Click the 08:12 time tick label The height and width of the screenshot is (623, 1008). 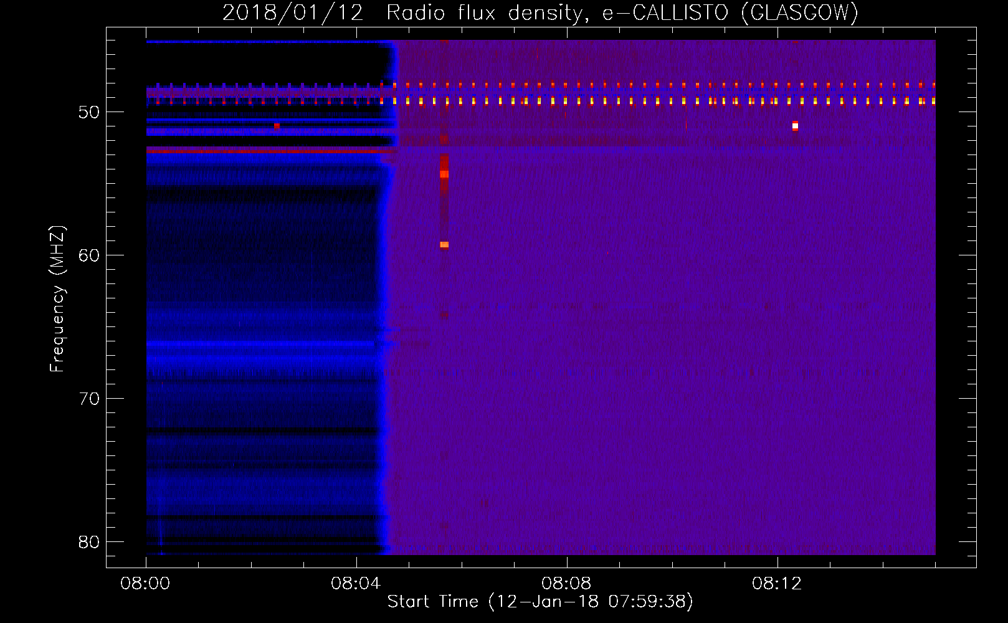[x=777, y=584]
